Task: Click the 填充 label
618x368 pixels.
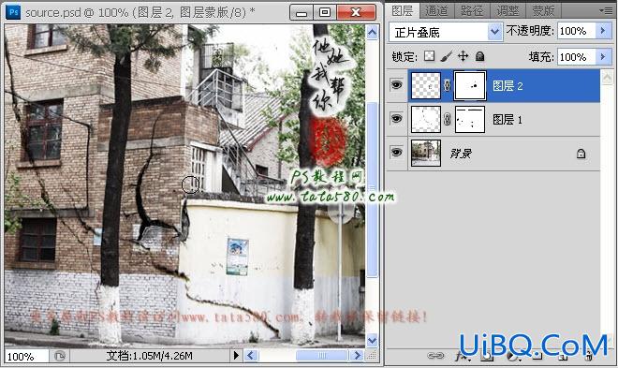Action: pos(541,57)
